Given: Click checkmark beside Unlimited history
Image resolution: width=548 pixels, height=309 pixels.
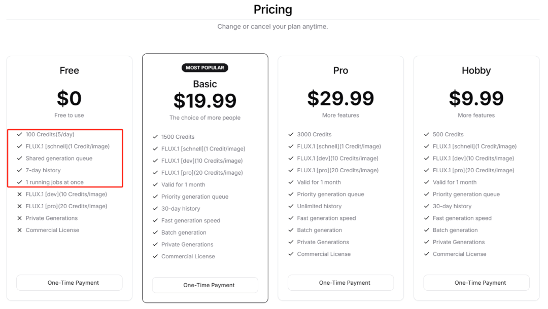Looking at the screenshot, I should click(x=291, y=206).
